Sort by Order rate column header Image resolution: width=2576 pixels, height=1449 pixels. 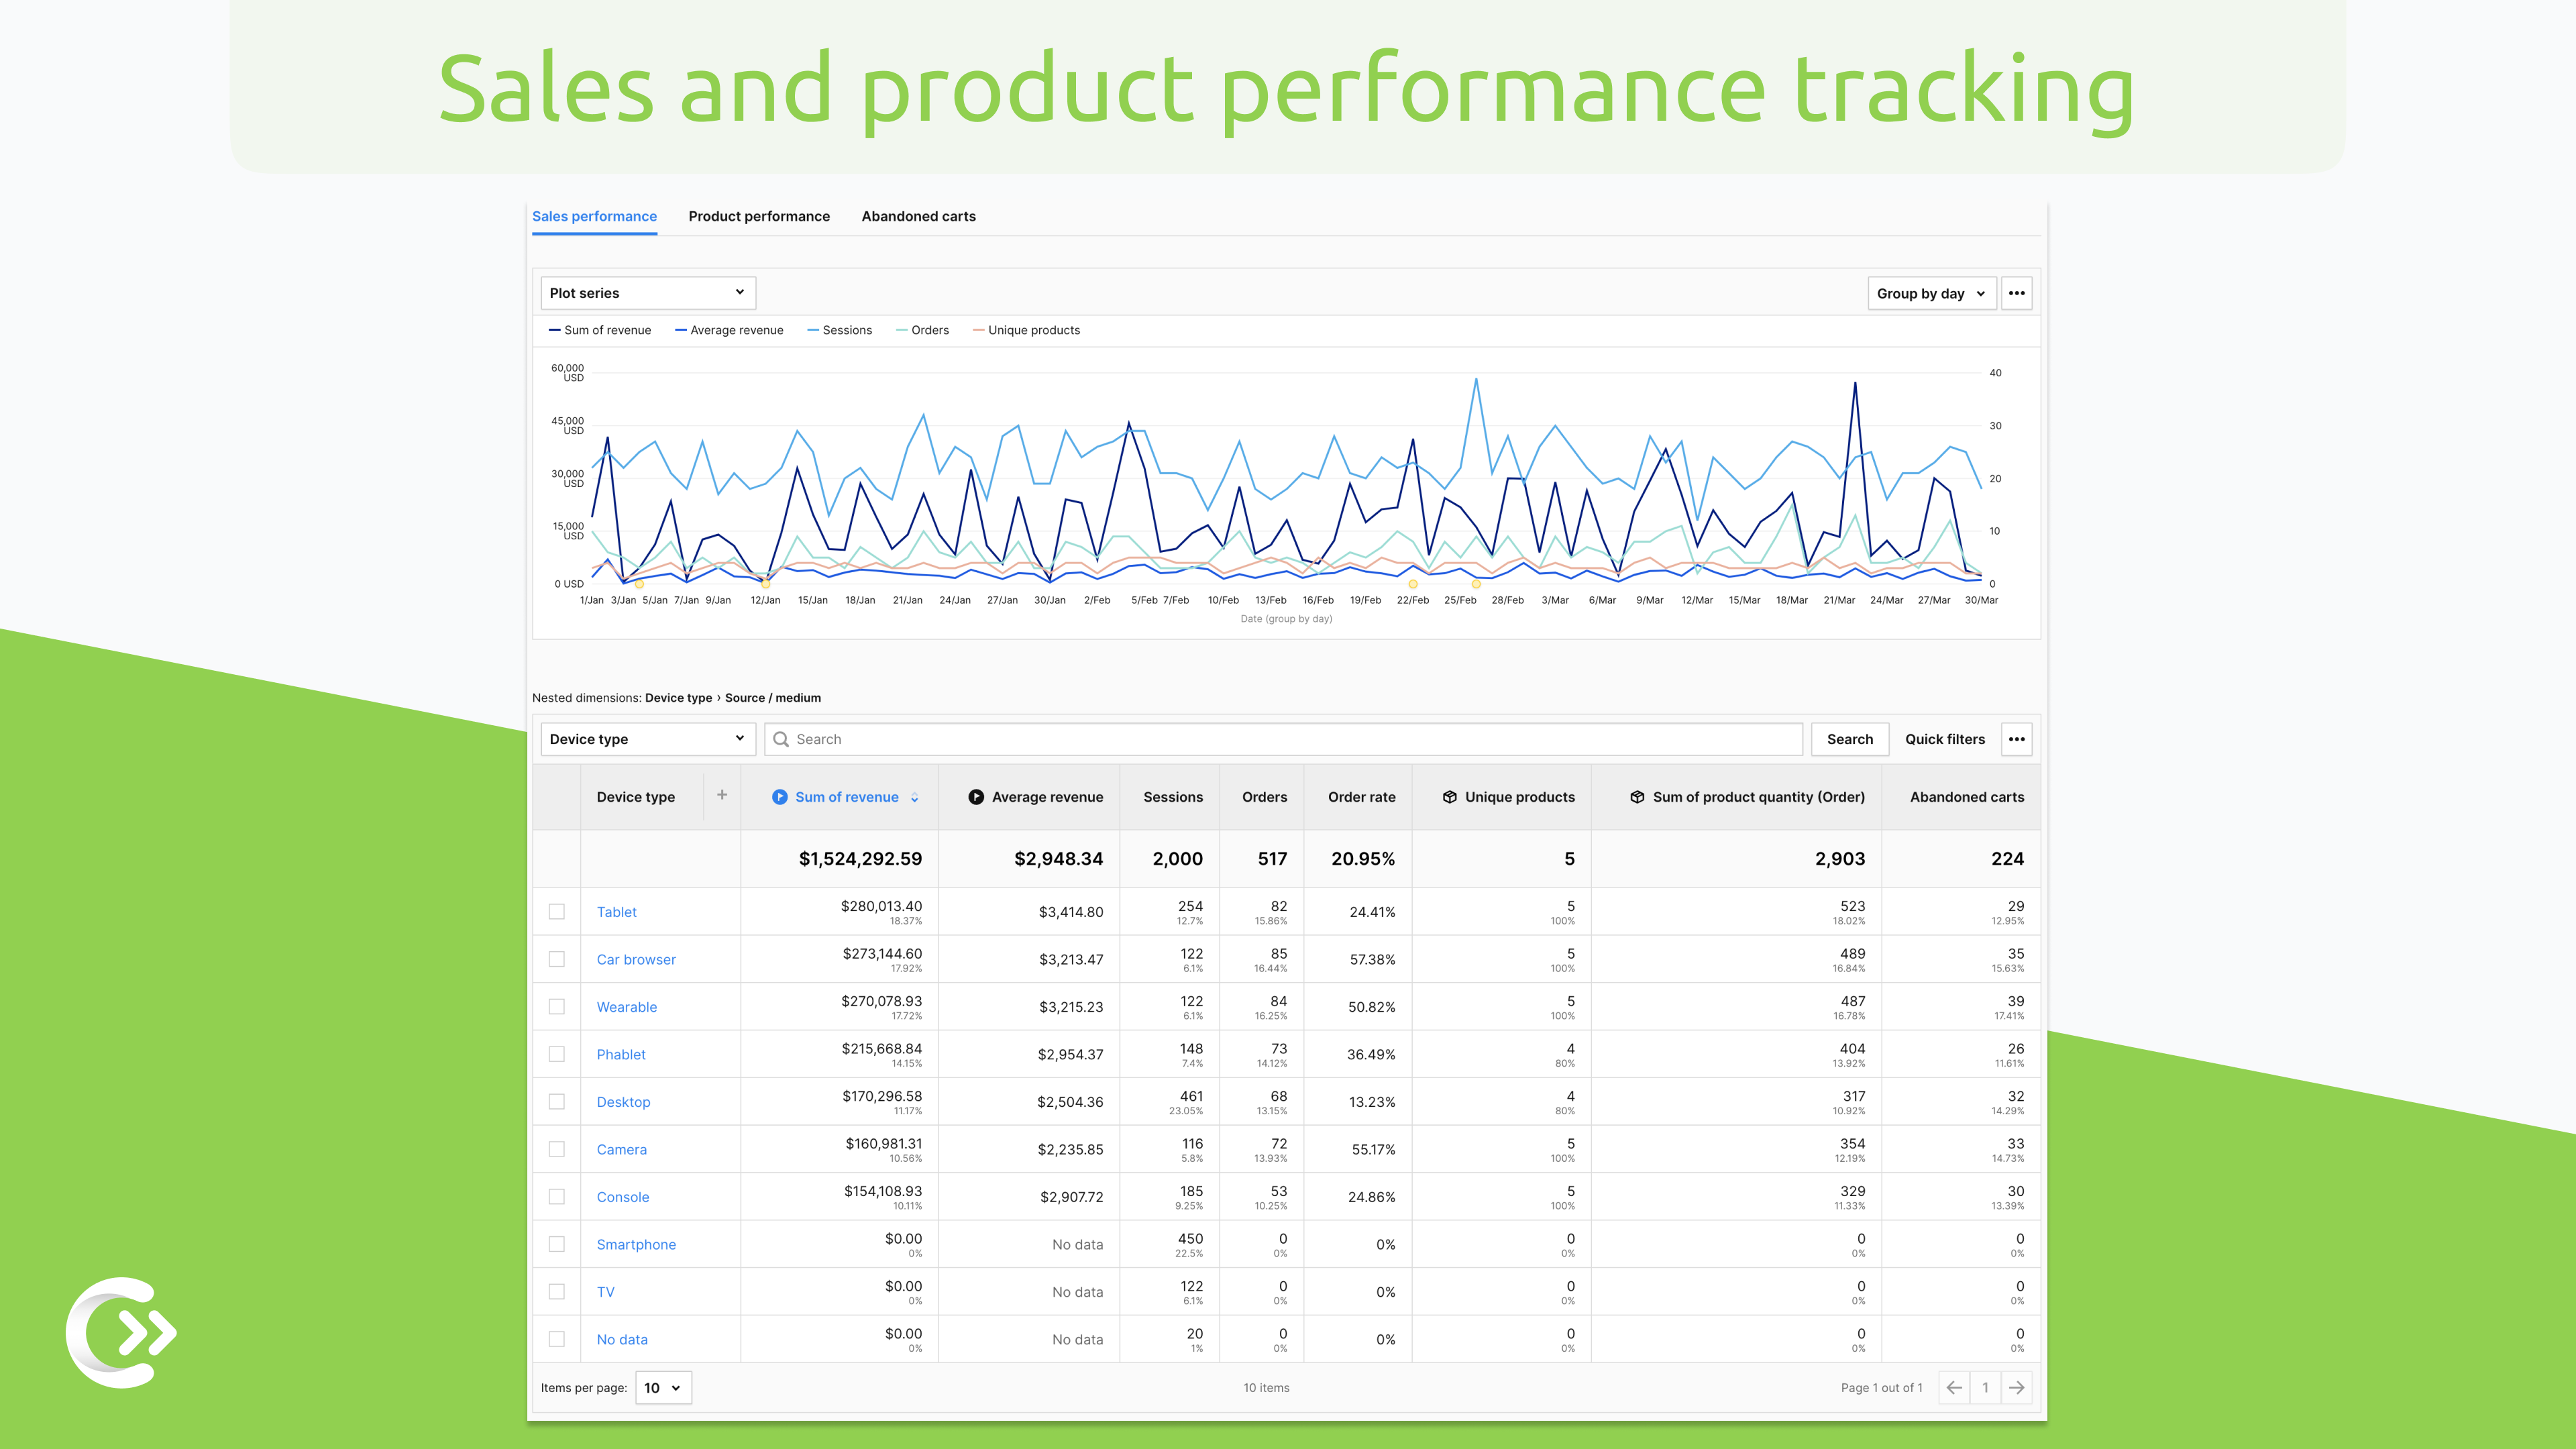1361,797
